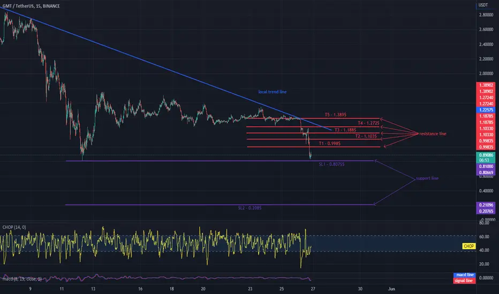The image size is (499, 294).
Task: Click the 'T2 - 1.103$' label
Action: click(366, 136)
